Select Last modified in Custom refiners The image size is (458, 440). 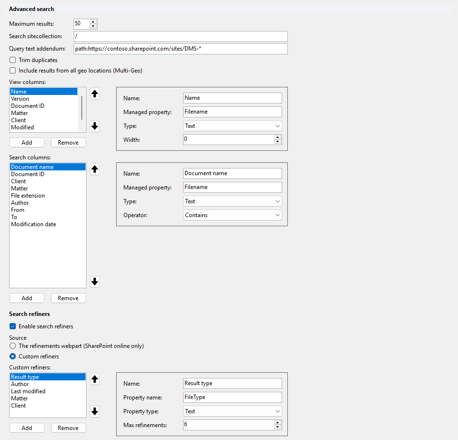[48, 391]
